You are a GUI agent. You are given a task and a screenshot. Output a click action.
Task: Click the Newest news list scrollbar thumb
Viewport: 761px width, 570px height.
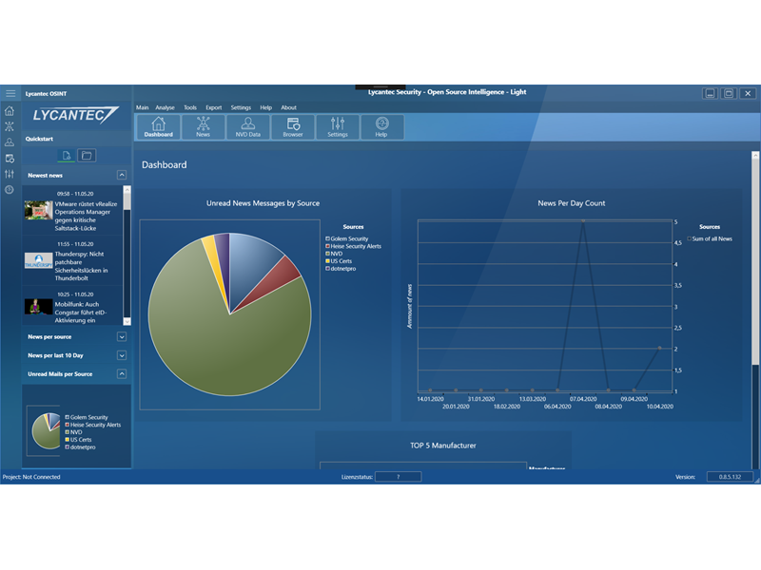pos(127,200)
